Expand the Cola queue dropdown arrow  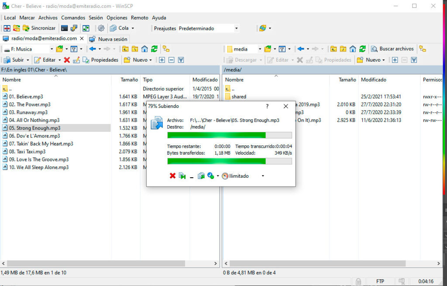(x=133, y=28)
